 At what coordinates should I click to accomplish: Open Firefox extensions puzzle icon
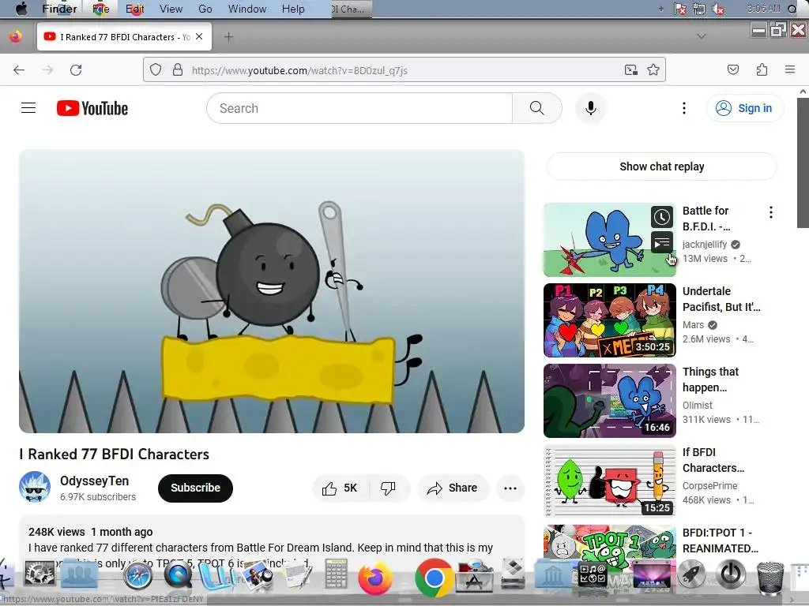pos(762,69)
